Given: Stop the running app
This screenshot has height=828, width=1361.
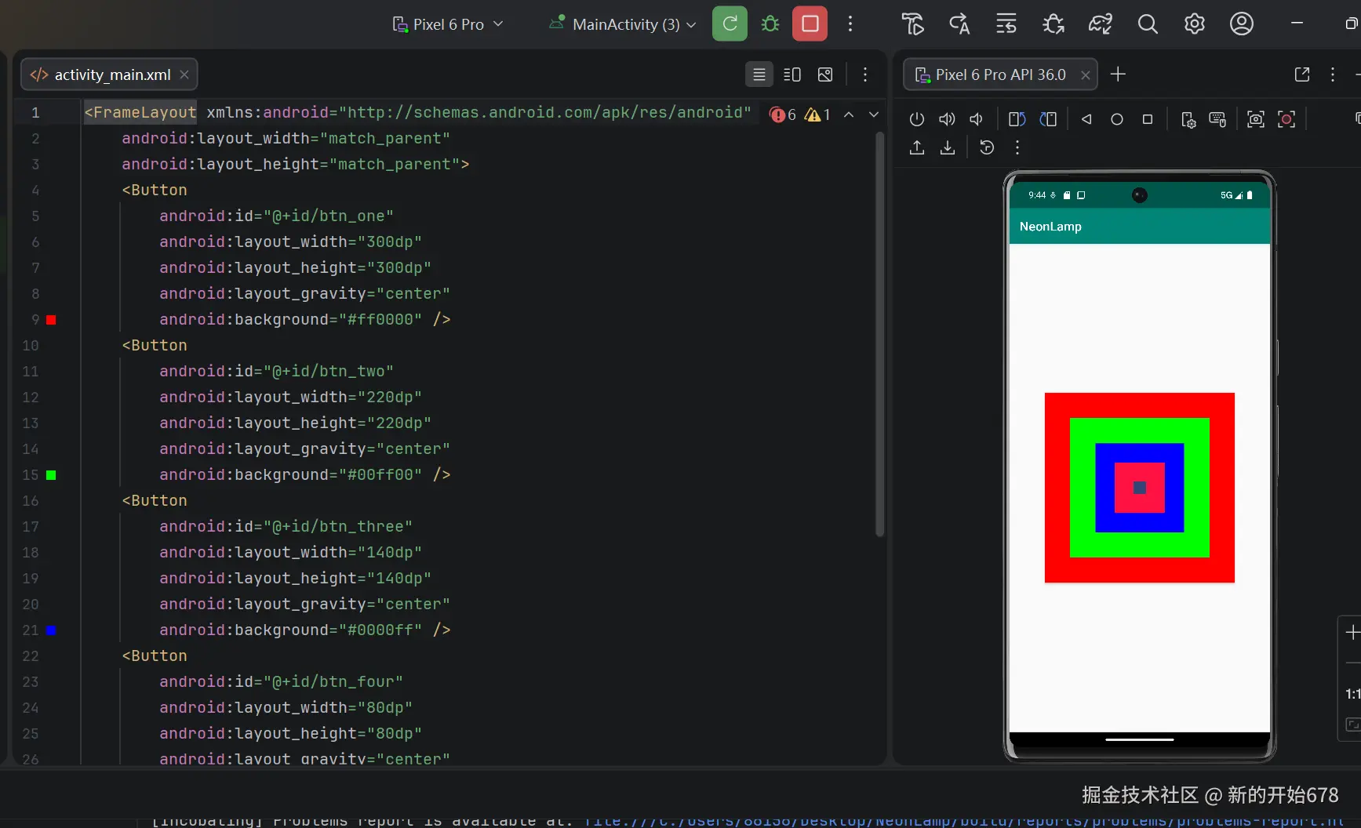Looking at the screenshot, I should point(810,24).
